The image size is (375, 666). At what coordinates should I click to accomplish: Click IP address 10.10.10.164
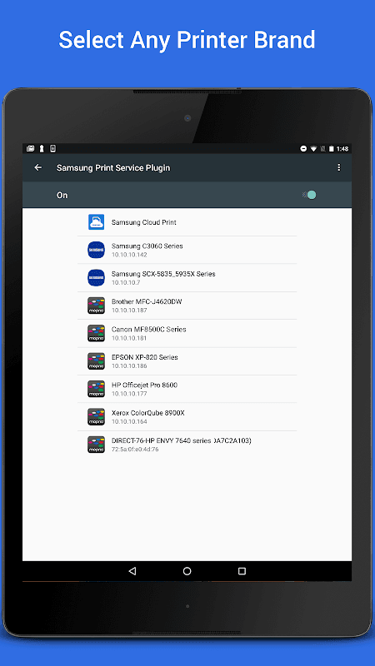pos(129,422)
